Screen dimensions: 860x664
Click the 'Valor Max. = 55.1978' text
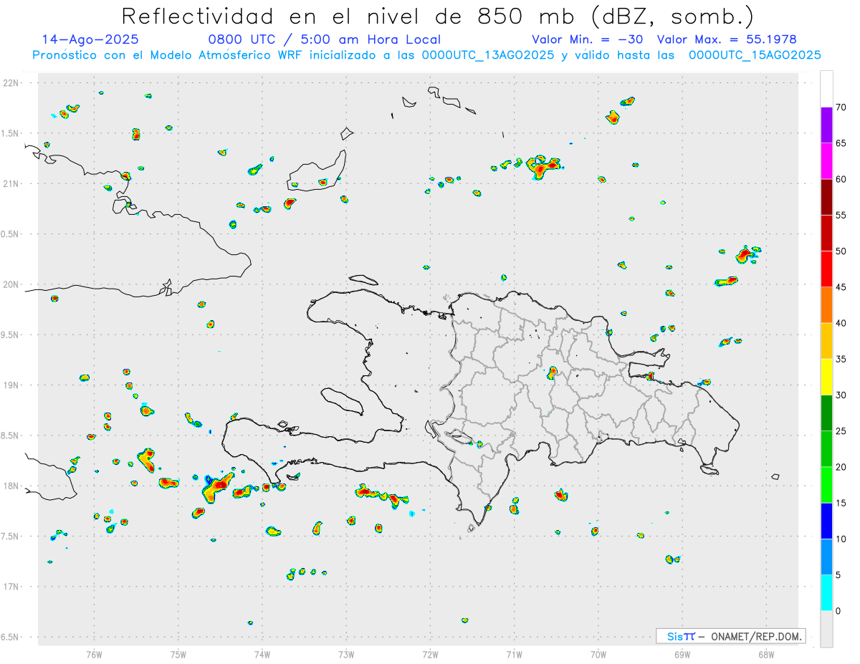pyautogui.click(x=727, y=40)
